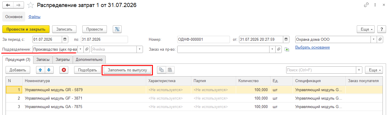Click Заполнить по выпуску
Viewport: 389px width, 115px height.
[127, 70]
